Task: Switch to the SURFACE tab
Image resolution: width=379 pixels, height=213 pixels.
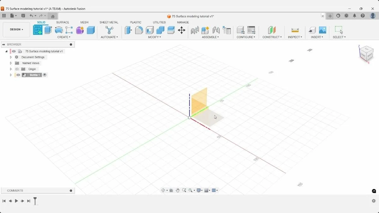Action: 63,22
